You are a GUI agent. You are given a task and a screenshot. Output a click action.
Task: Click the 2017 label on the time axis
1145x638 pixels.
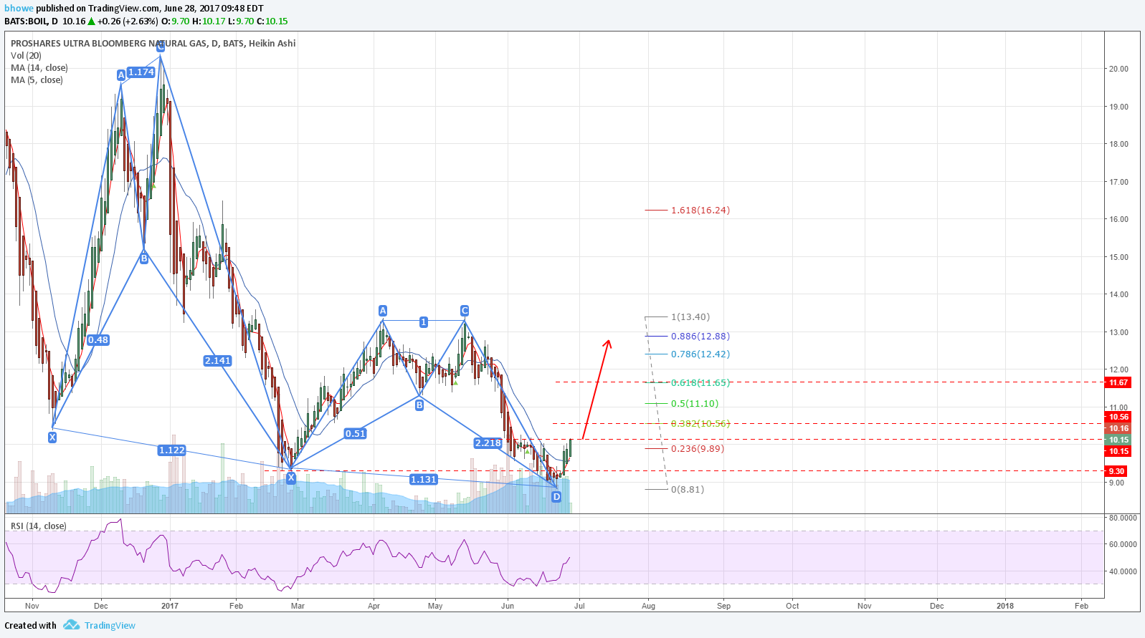pos(170,606)
